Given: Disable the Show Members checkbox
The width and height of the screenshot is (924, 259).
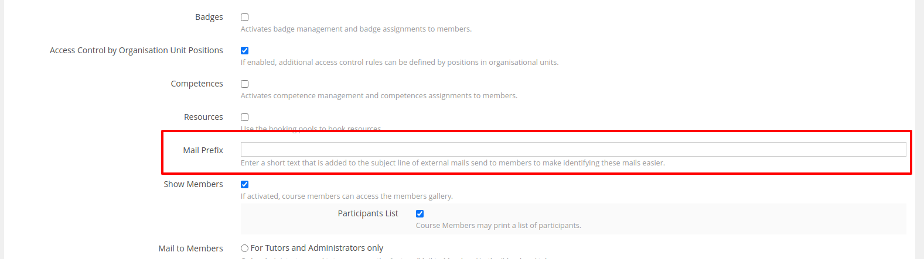Looking at the screenshot, I should [x=245, y=185].
